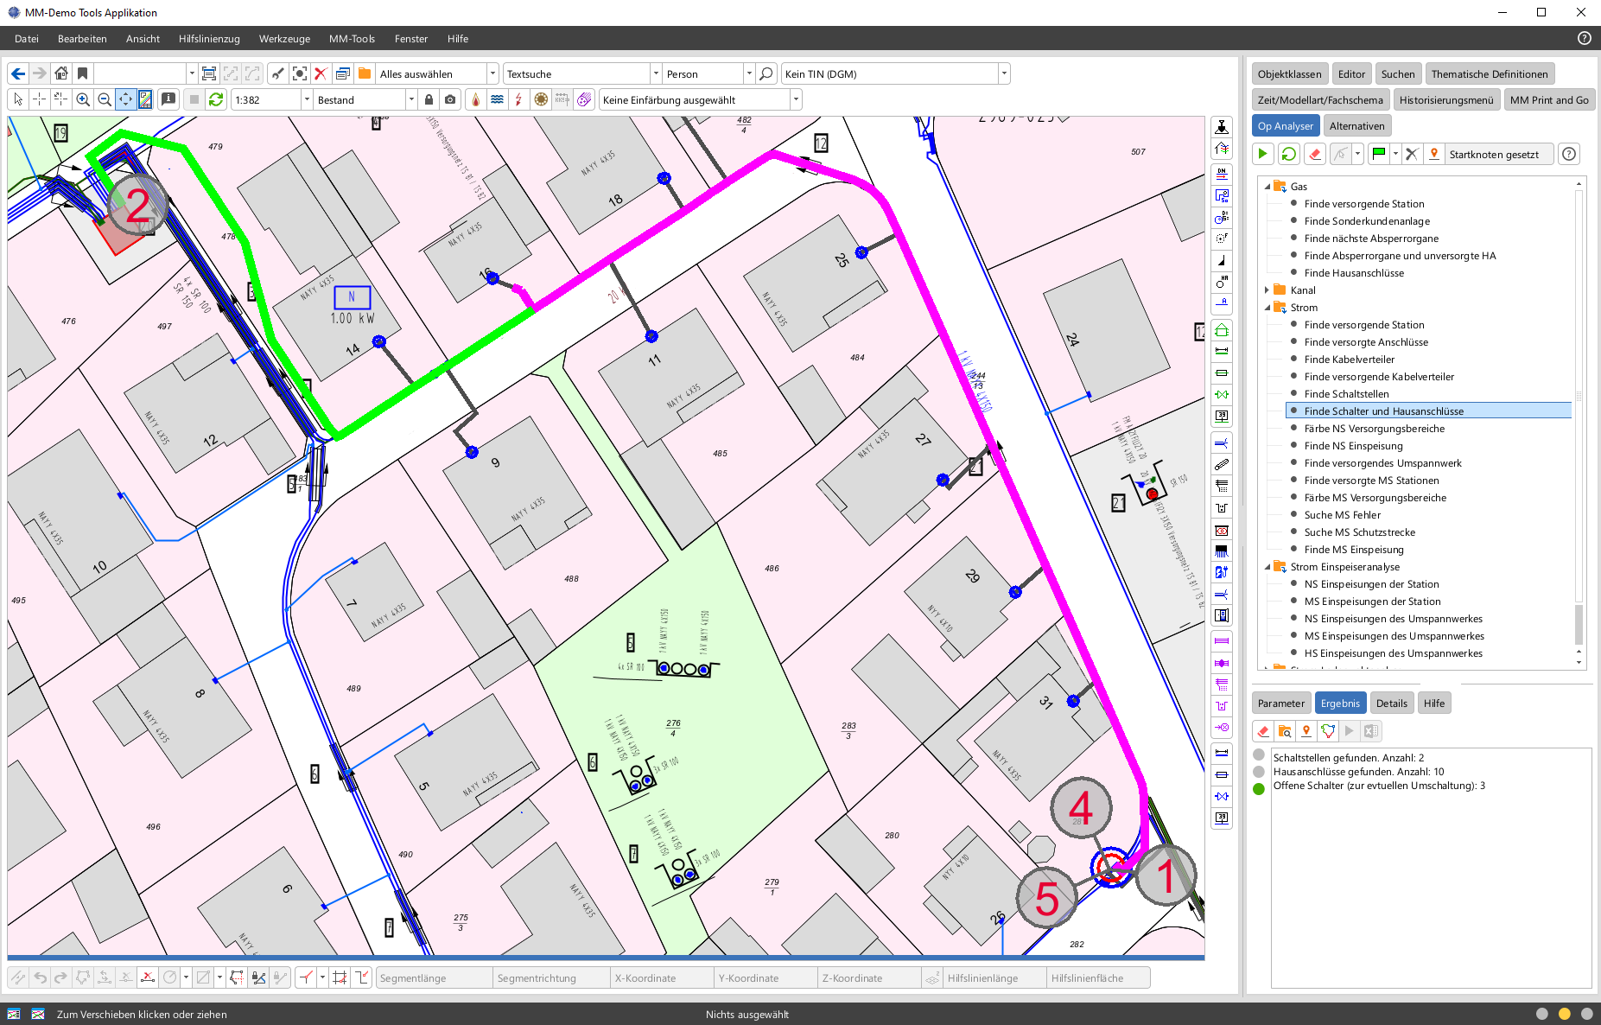Click the eraser icon in the Ergebnis toolbar
The height and width of the screenshot is (1025, 1601).
(x=1263, y=731)
